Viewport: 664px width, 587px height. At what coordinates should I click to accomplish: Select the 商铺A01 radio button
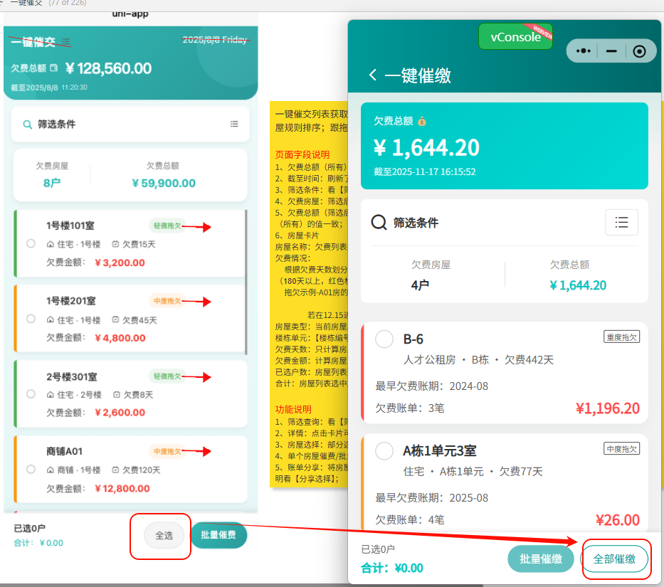tap(31, 469)
